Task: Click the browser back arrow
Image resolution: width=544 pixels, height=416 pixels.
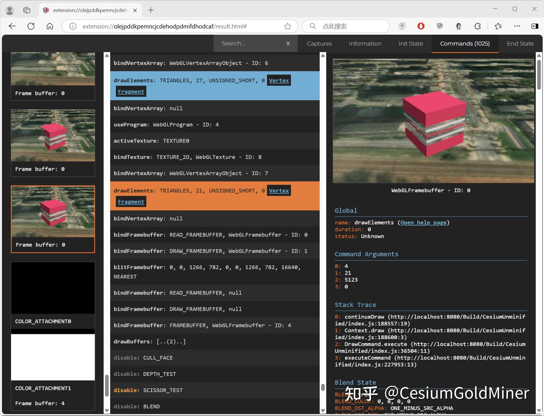Action: click(12, 26)
